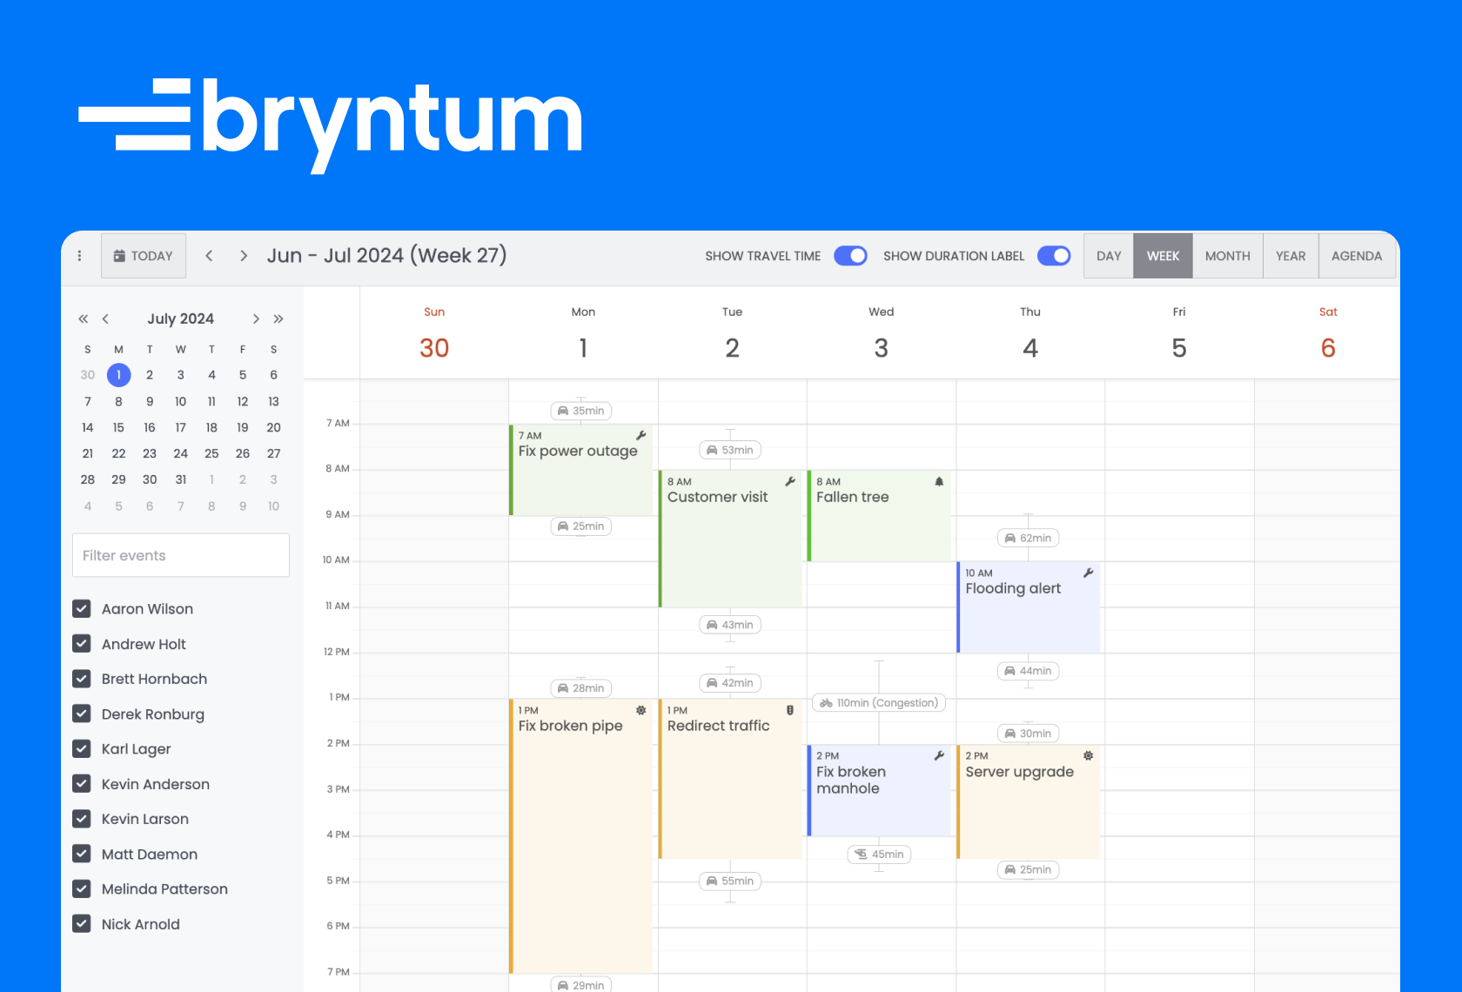Click the 30min car travel label
1462x992 pixels.
coord(1028,733)
